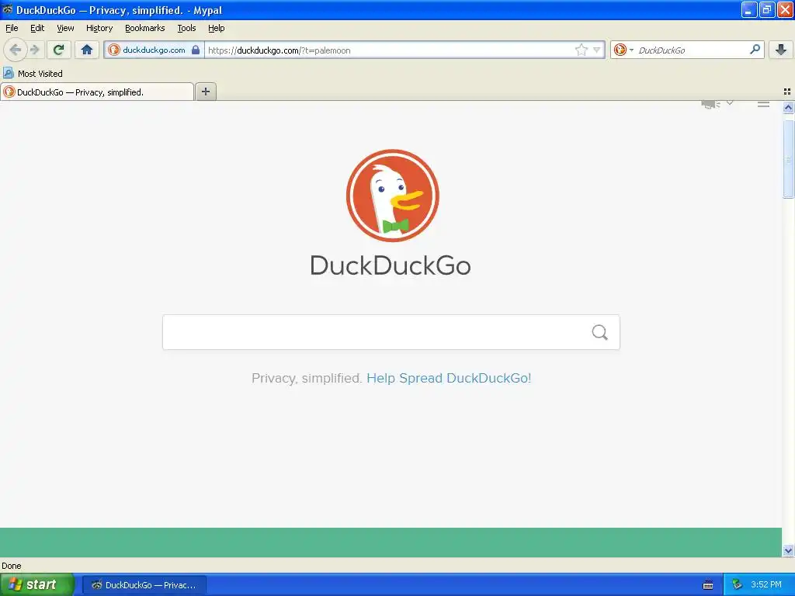Open the Tools menu

pyautogui.click(x=186, y=28)
